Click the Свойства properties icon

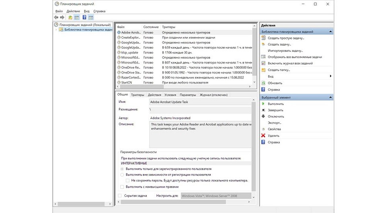263,129
